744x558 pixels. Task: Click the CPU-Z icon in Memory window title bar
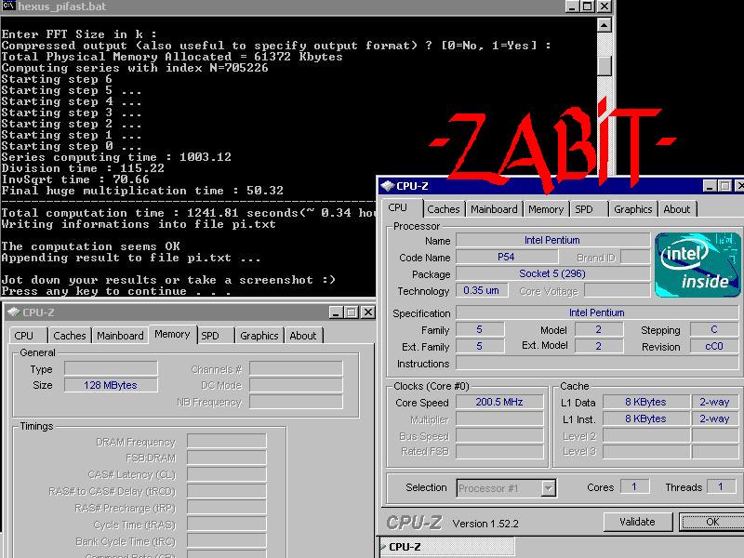(13, 312)
